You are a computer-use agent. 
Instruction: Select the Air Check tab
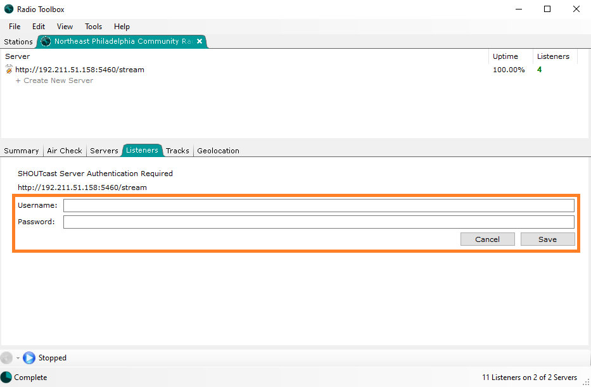65,151
